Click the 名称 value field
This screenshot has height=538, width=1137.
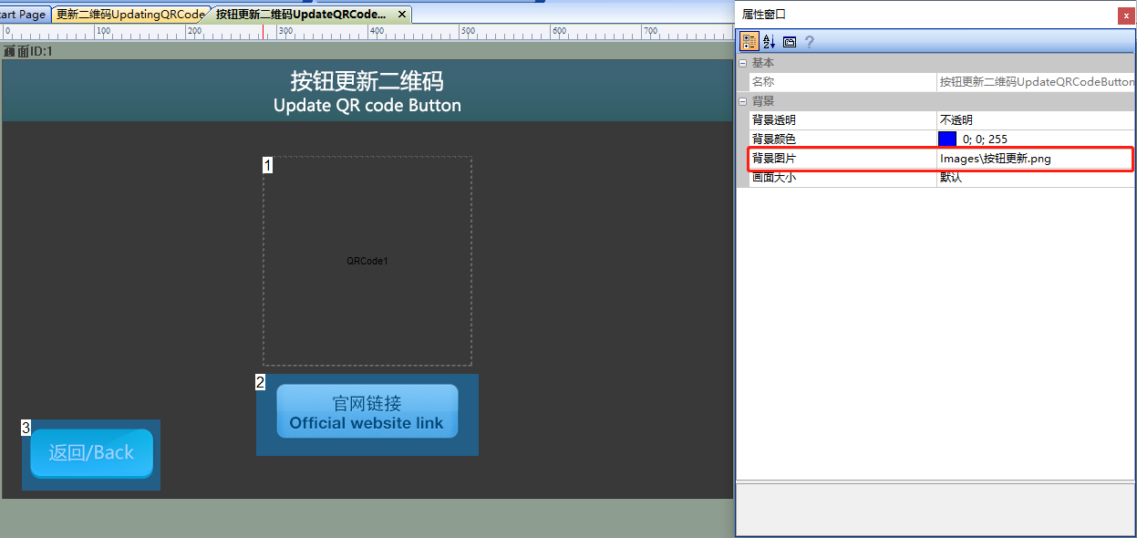1036,82
